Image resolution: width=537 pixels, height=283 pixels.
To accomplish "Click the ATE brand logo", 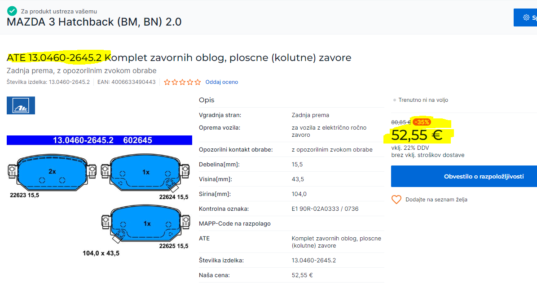I will point(21,105).
